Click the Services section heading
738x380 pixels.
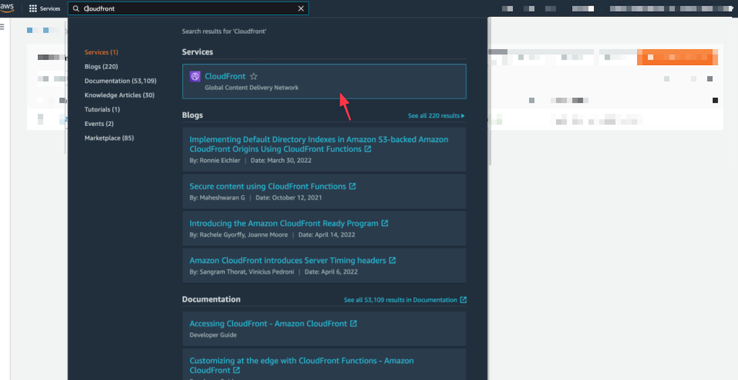click(x=197, y=52)
